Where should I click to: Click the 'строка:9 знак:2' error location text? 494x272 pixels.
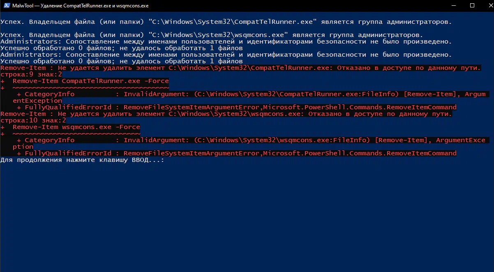pos(31,74)
